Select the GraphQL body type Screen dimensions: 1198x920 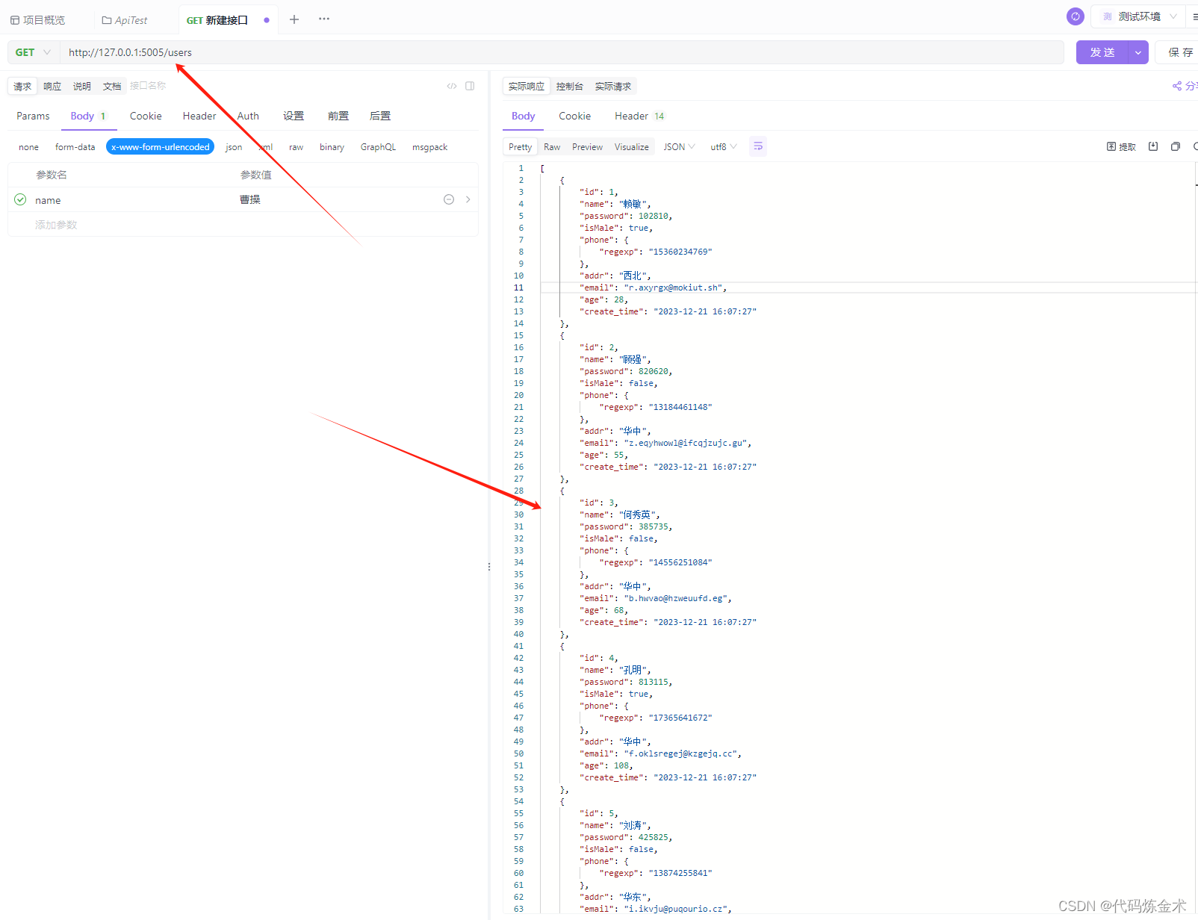click(378, 147)
